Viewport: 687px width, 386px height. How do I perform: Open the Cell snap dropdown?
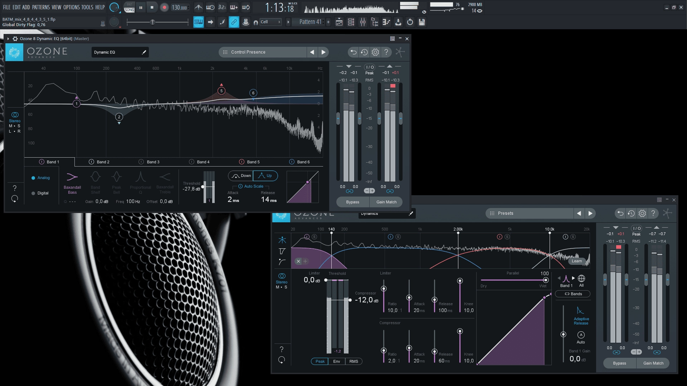[x=270, y=22]
